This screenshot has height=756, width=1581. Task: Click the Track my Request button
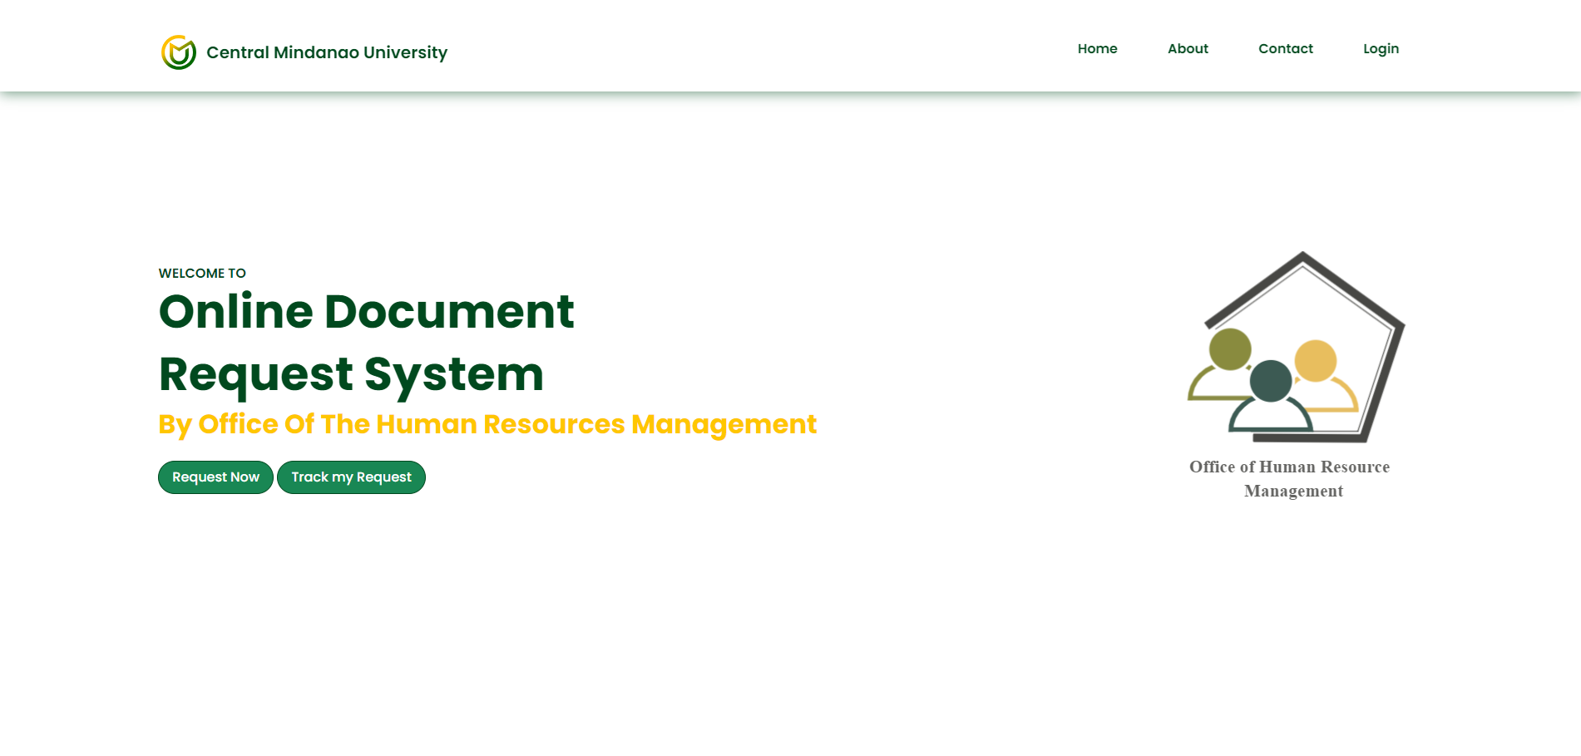click(x=351, y=477)
